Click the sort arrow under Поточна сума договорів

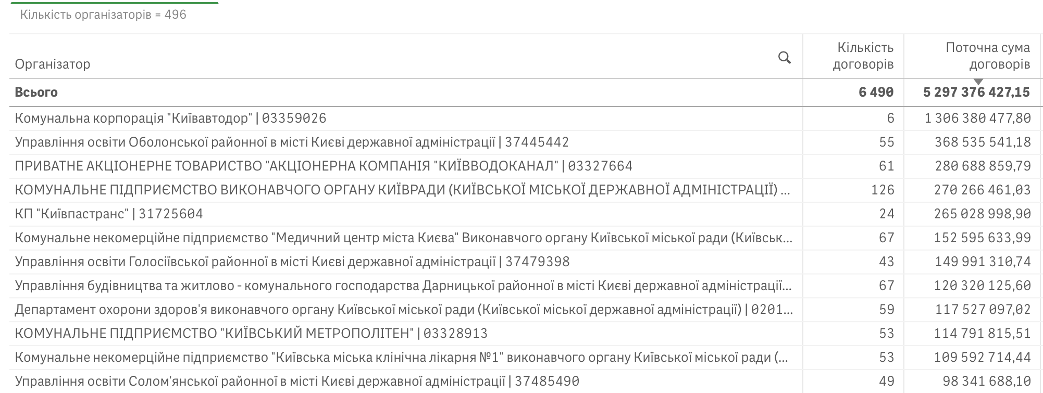pos(978,82)
